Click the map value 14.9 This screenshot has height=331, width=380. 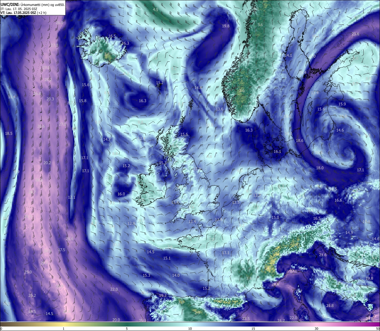(349, 233)
